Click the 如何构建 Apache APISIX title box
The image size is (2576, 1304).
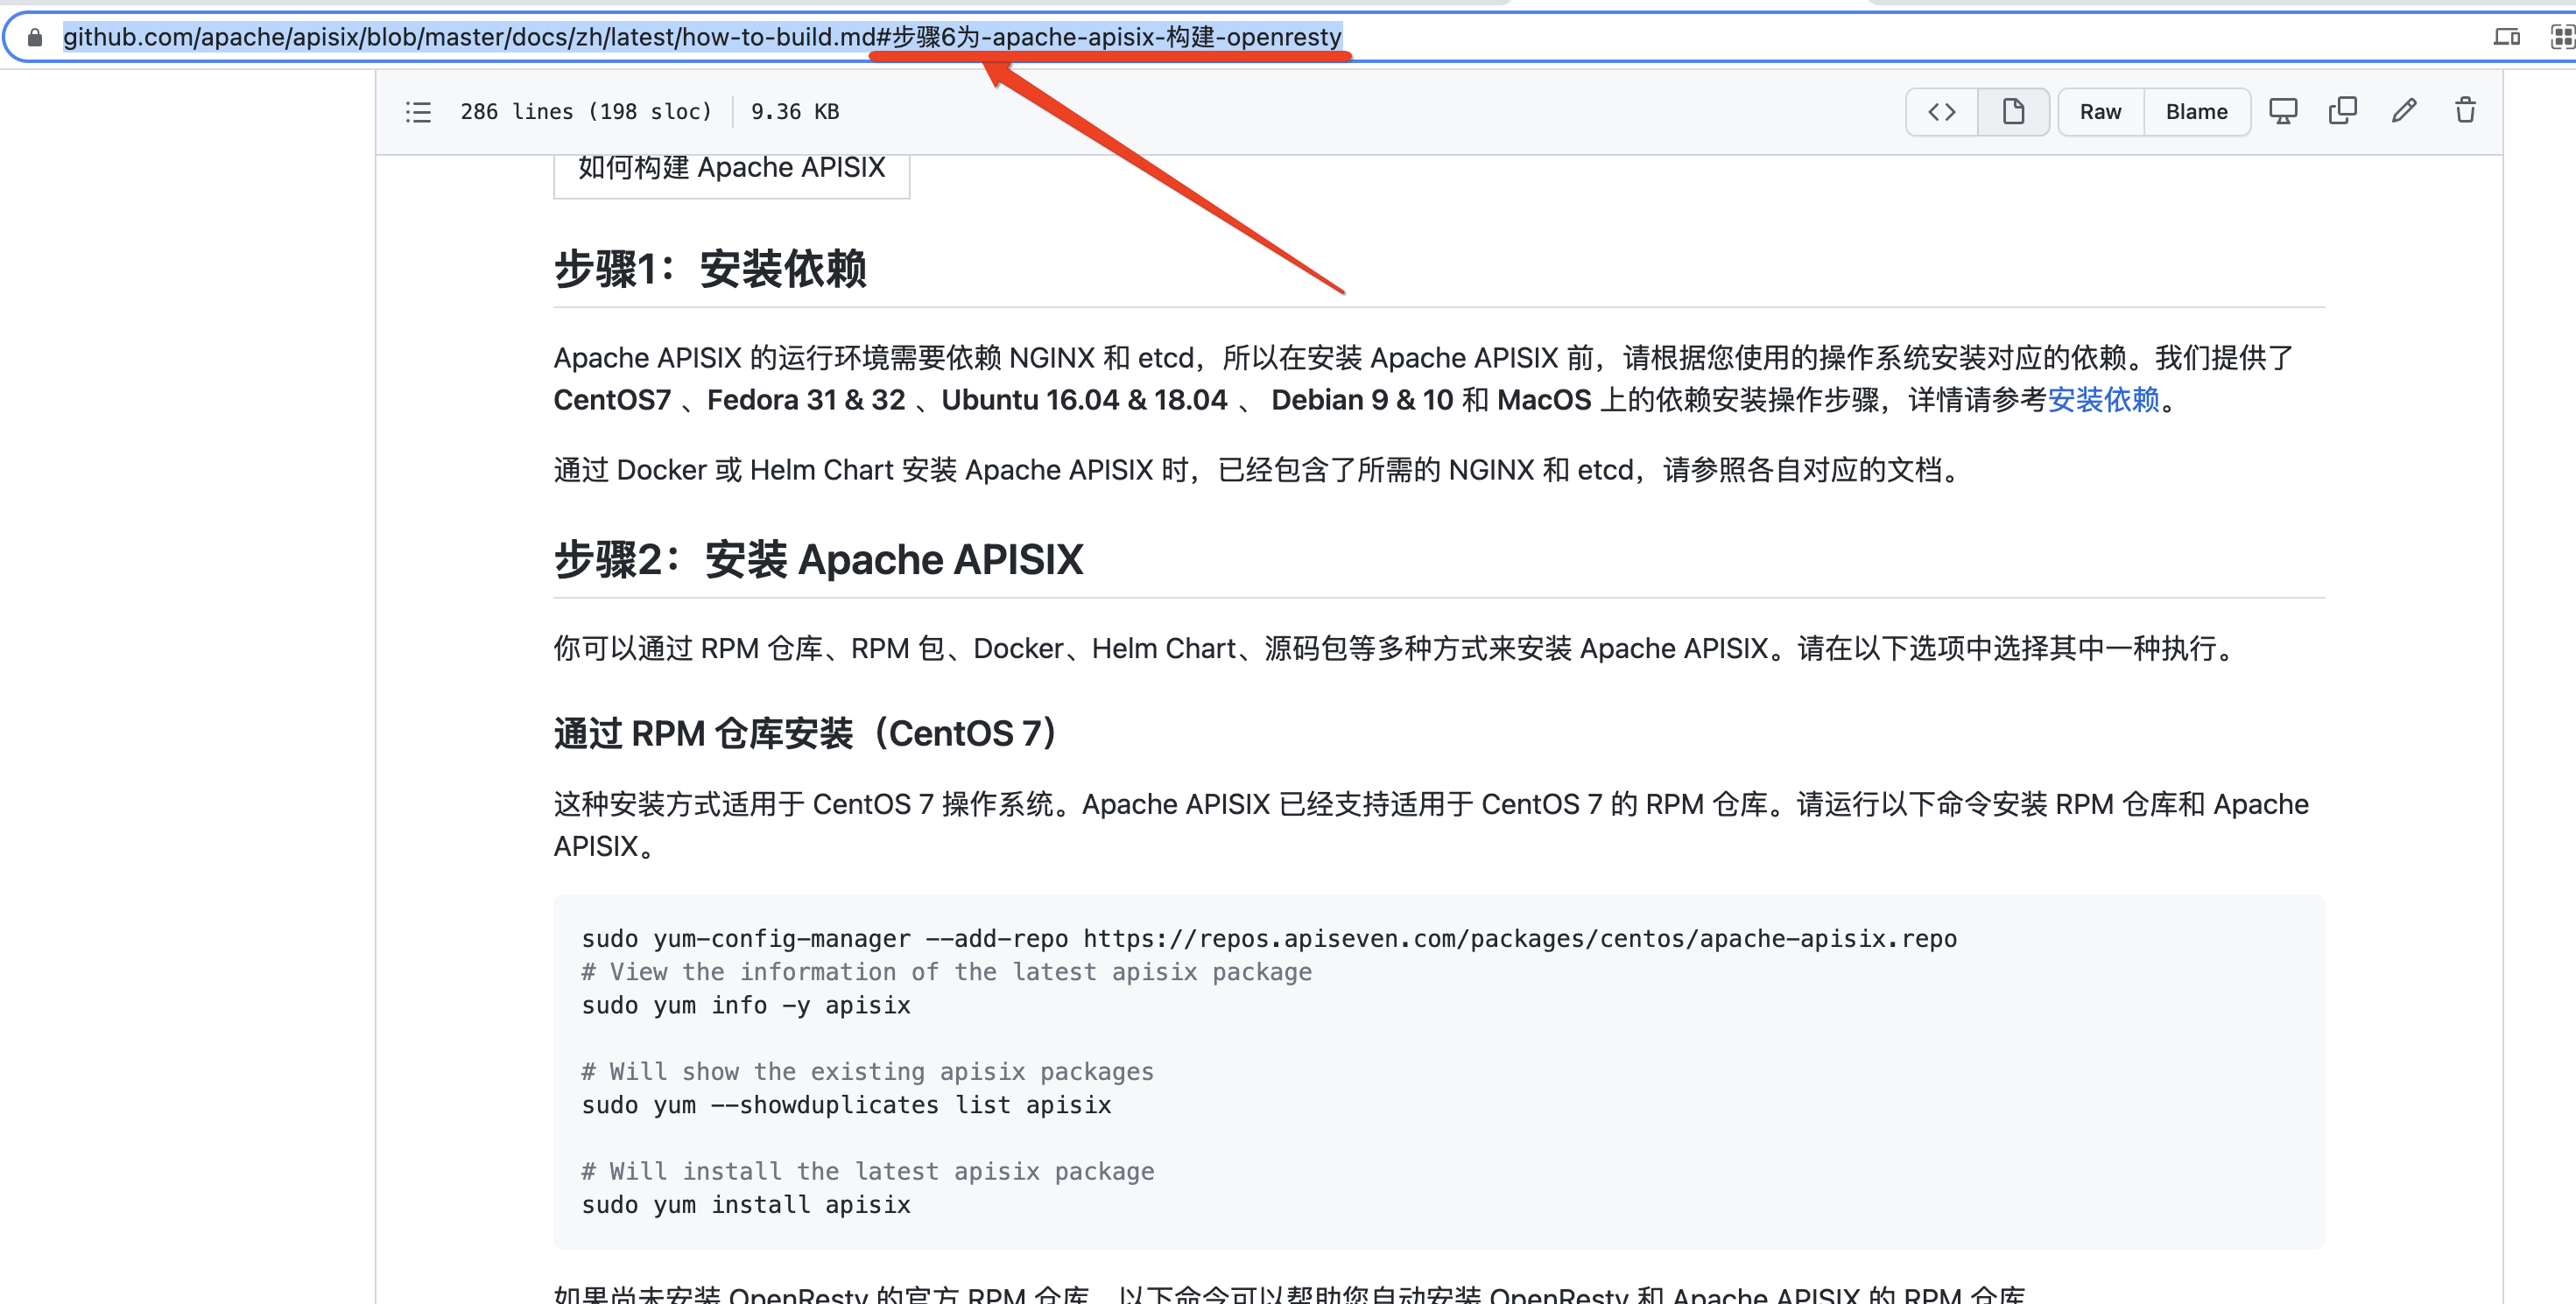[x=731, y=168]
